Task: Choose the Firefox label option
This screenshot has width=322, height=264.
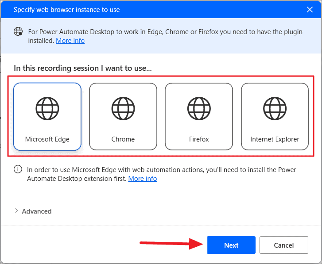Action: click(199, 139)
